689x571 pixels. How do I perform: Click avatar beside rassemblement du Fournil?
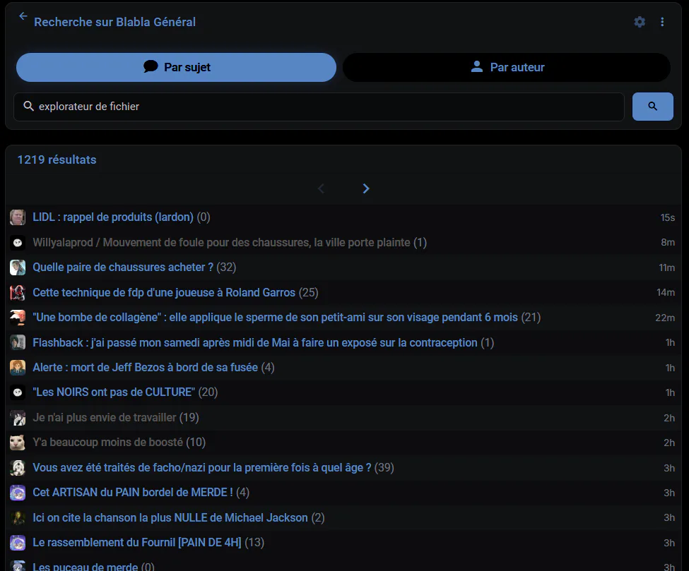(18, 543)
